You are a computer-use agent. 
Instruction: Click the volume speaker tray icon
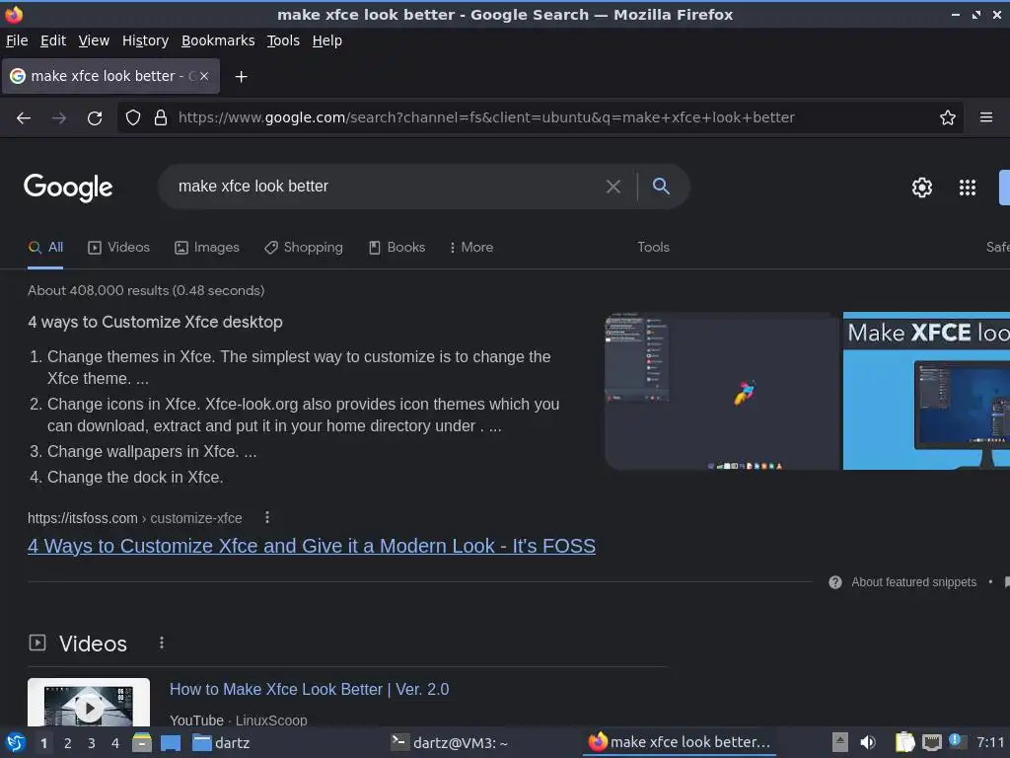(x=868, y=742)
